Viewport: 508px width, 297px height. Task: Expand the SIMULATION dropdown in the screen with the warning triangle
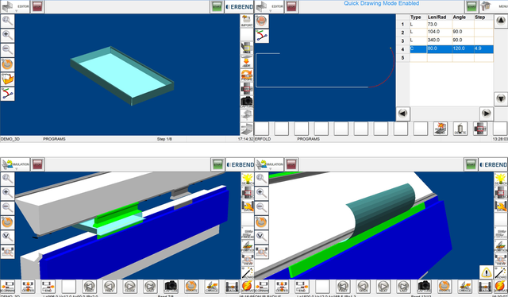[269, 164]
